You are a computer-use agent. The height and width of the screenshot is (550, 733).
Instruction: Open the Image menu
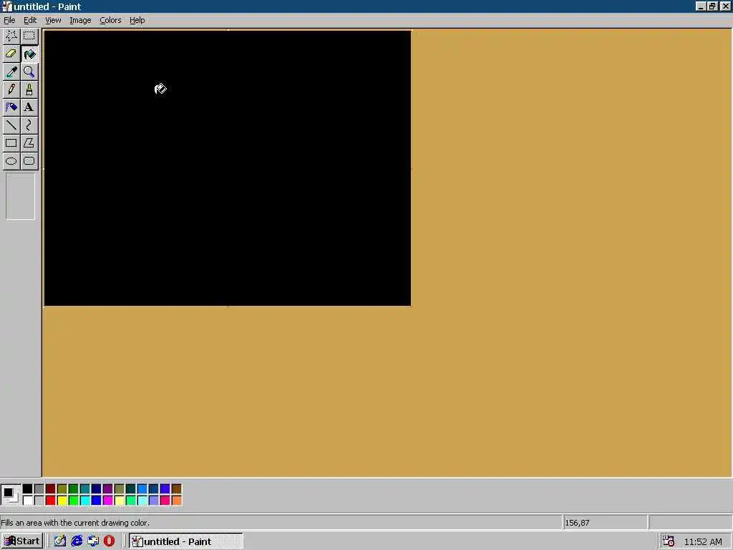[x=80, y=20]
